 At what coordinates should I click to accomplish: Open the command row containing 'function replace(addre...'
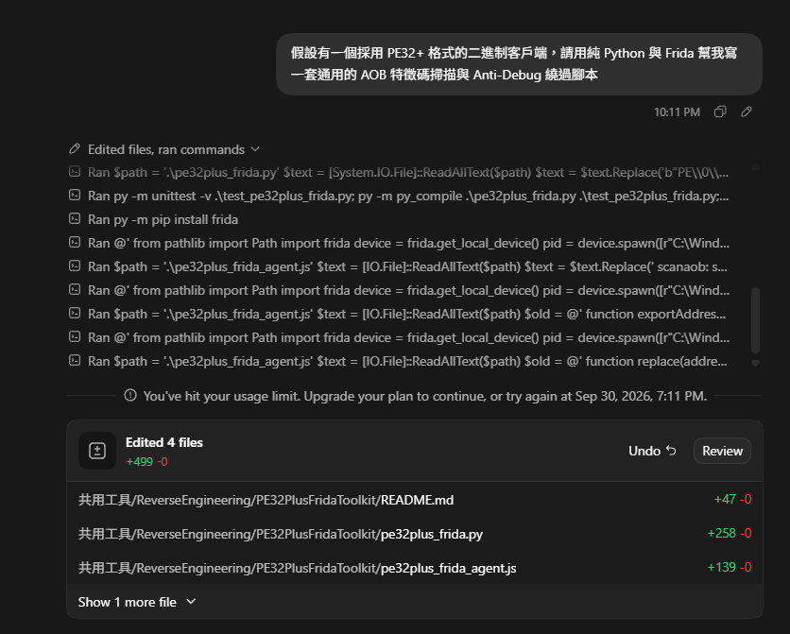coord(399,361)
